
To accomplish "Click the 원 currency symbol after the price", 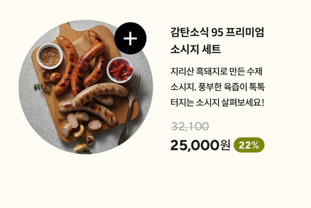I will click(x=225, y=145).
